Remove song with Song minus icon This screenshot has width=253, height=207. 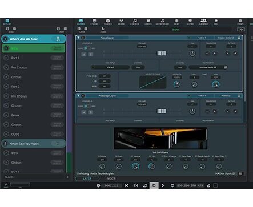point(14,29)
